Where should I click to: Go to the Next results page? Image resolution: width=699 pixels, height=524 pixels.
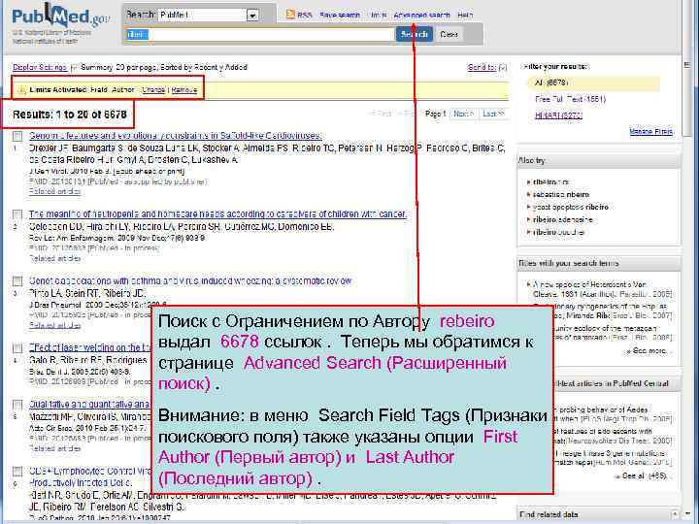(x=464, y=115)
